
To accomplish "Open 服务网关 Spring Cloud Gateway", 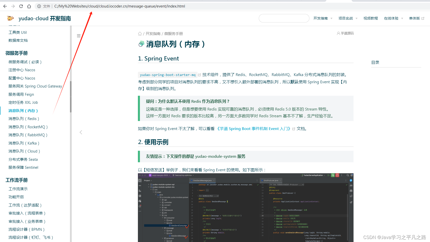I will click(35, 86).
